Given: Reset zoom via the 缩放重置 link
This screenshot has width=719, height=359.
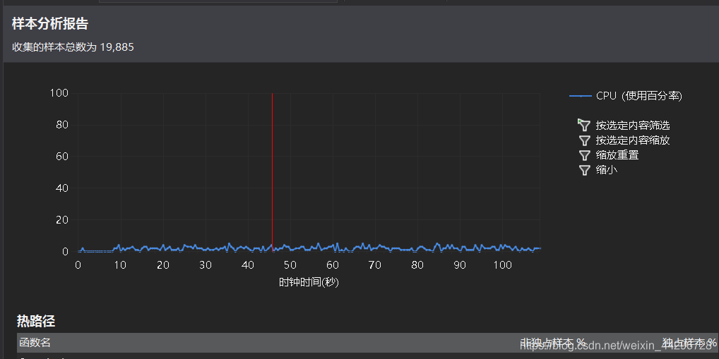Looking at the screenshot, I should pyautogui.click(x=617, y=155).
